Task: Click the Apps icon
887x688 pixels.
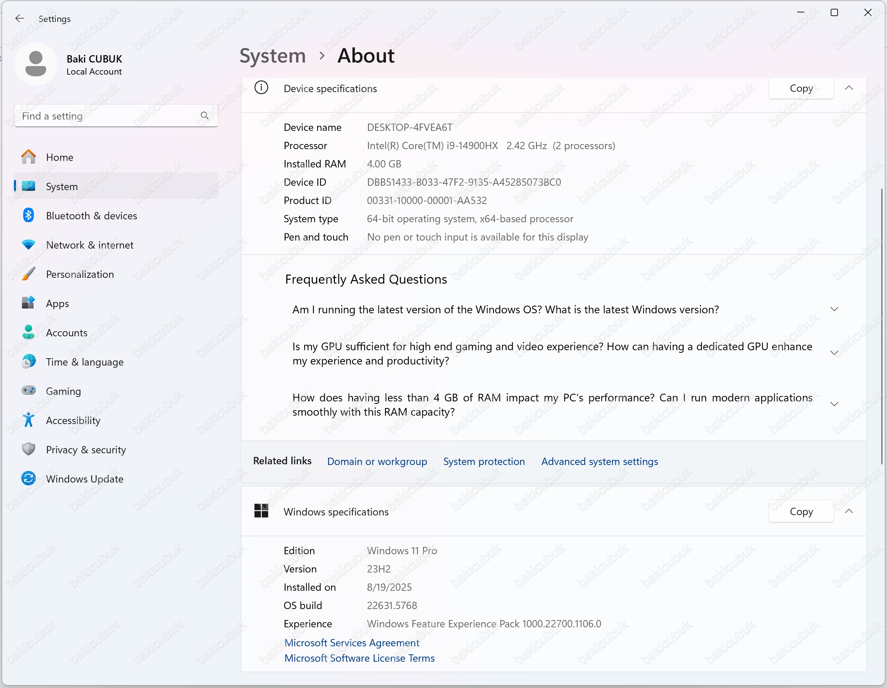Action: pyautogui.click(x=29, y=303)
